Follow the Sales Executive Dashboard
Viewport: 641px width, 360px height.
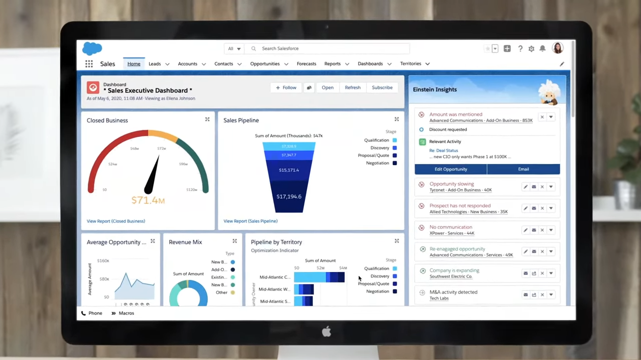point(285,87)
